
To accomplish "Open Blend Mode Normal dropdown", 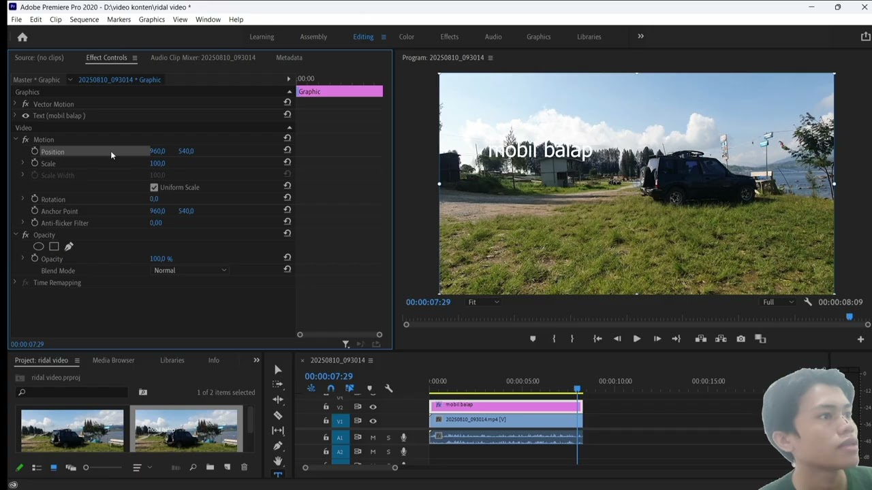I will click(x=190, y=270).
